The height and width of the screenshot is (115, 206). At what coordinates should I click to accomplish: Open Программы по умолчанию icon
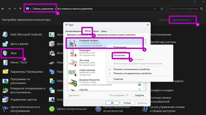click(x=5, y=81)
